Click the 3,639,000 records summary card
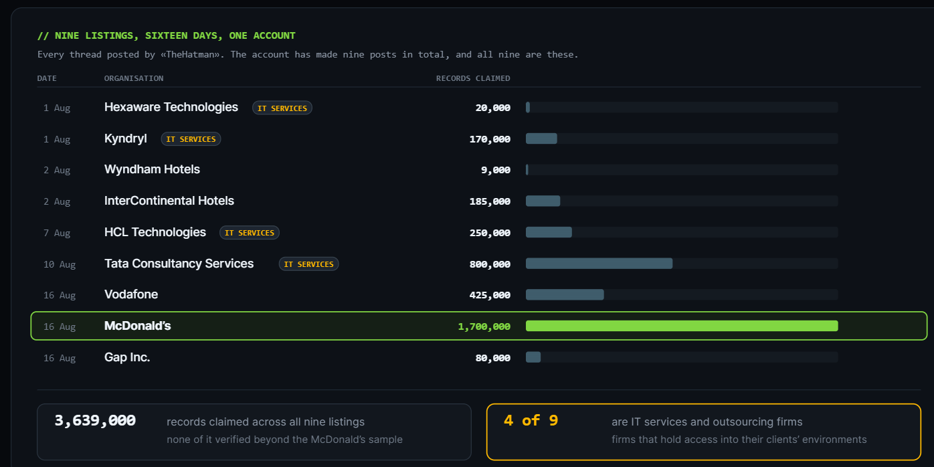This screenshot has height=467, width=934. [254, 432]
